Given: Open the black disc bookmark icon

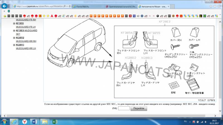Looking at the screenshot, I should [157, 16].
